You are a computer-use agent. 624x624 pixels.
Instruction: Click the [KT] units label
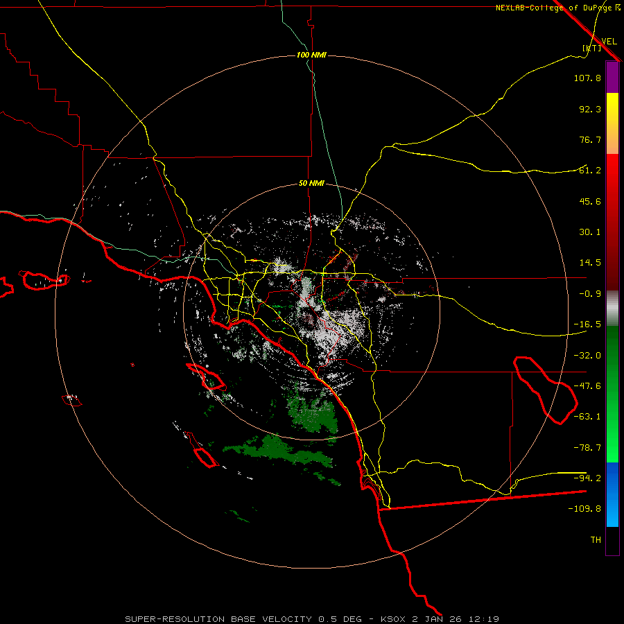(592, 48)
